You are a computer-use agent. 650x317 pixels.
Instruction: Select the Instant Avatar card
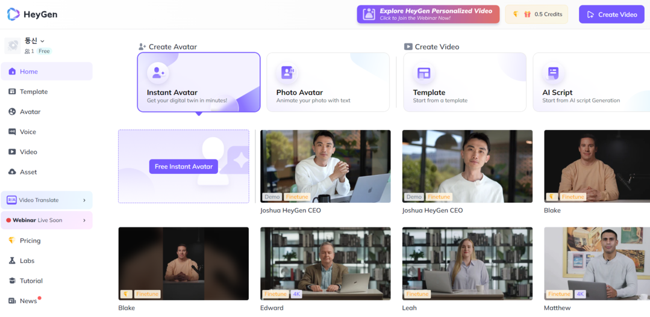pos(199,82)
